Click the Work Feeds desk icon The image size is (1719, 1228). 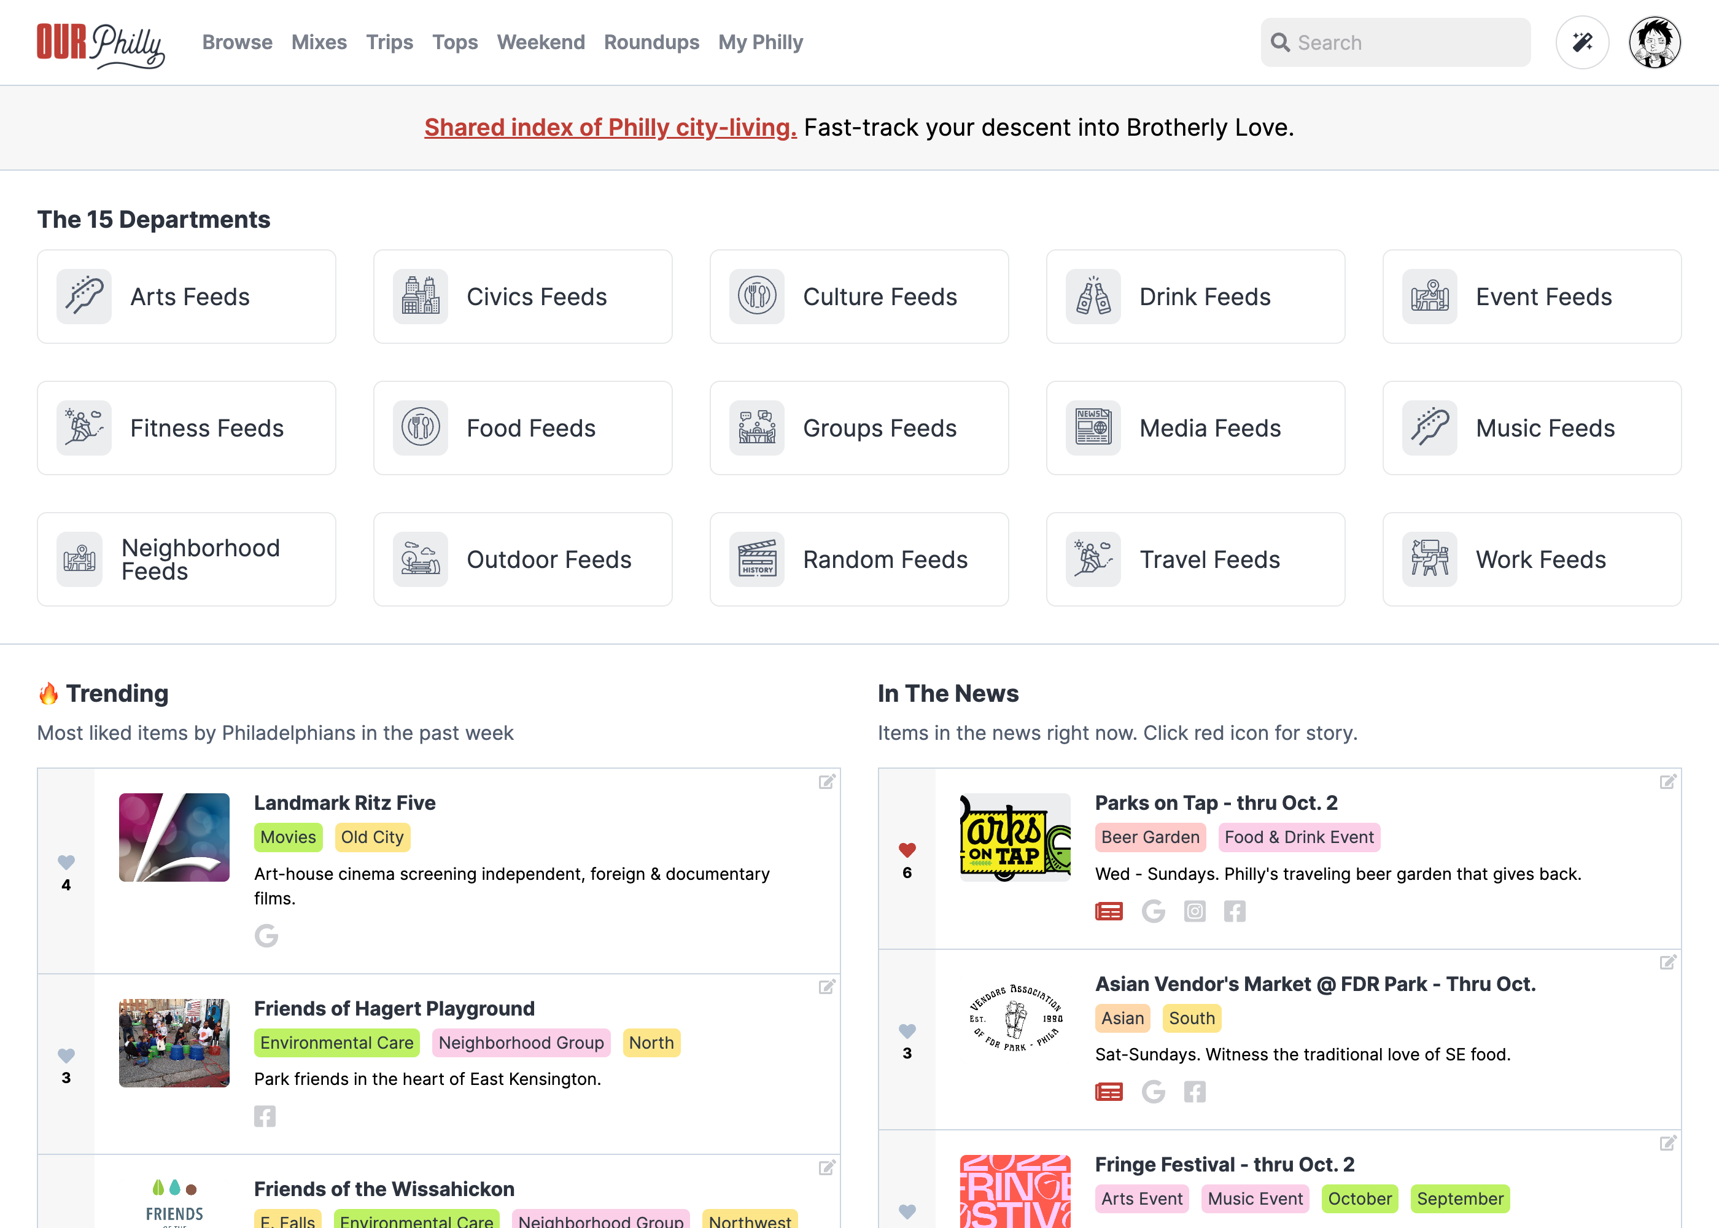pyautogui.click(x=1429, y=559)
